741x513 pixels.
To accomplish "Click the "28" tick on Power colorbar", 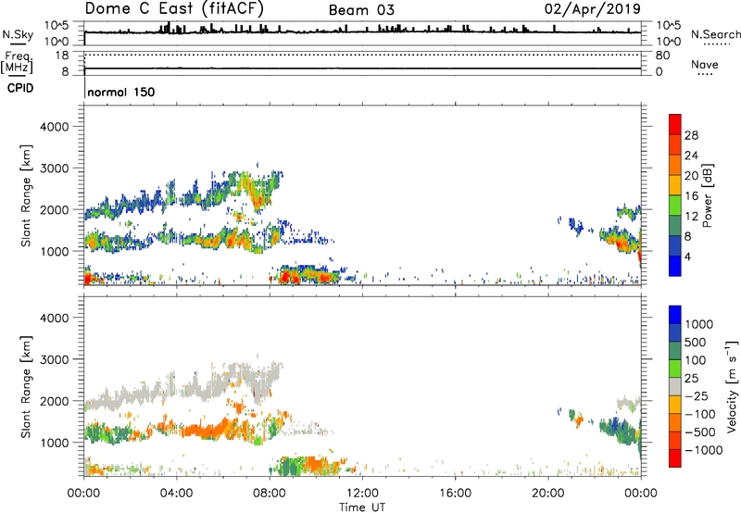I will coord(691,135).
